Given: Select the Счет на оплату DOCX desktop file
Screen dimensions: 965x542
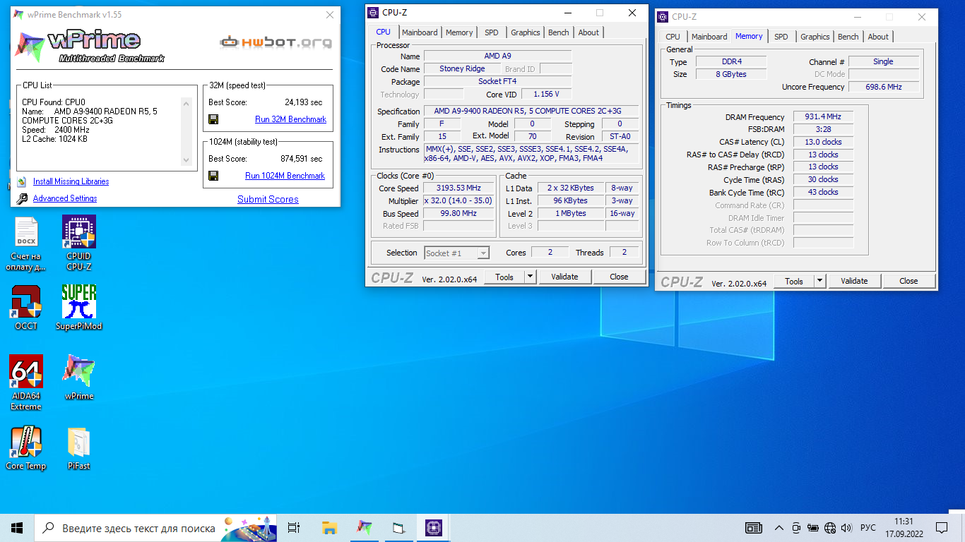Looking at the screenshot, I should (26, 244).
